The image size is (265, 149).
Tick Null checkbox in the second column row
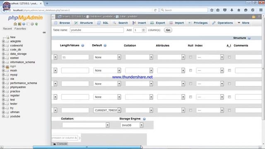190,70
